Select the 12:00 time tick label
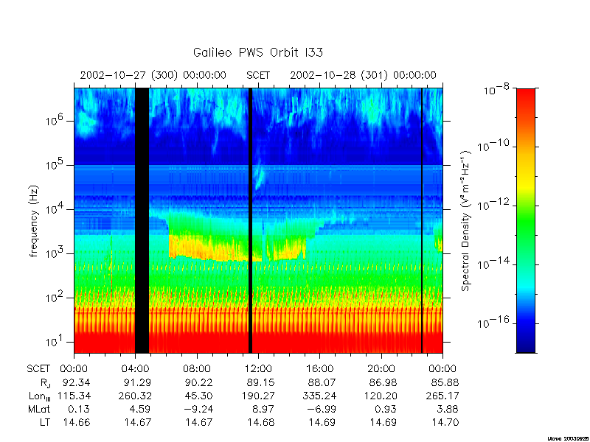The height and width of the screenshot is (442, 590). click(258, 369)
